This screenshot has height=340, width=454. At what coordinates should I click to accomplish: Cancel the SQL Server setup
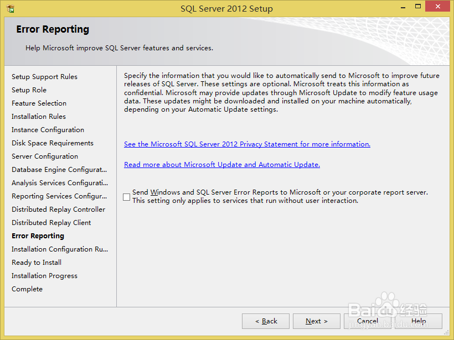(x=368, y=321)
